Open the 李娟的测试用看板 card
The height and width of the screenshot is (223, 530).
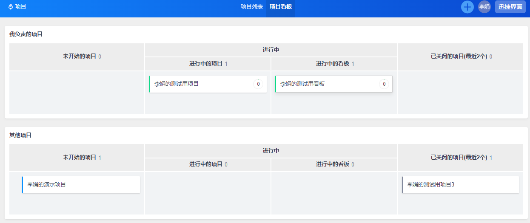point(334,84)
